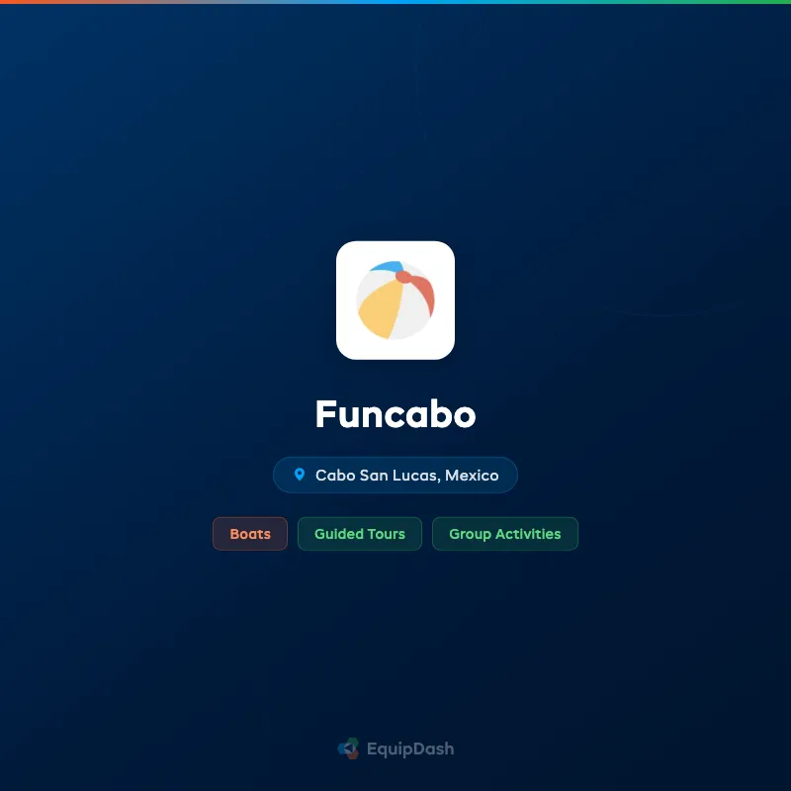Click the blue location pin icon
791x791 pixels.
[300, 475]
